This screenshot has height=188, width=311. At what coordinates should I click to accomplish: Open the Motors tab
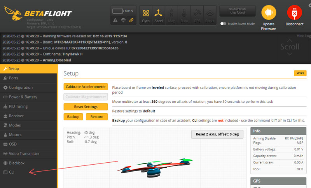click(28, 135)
